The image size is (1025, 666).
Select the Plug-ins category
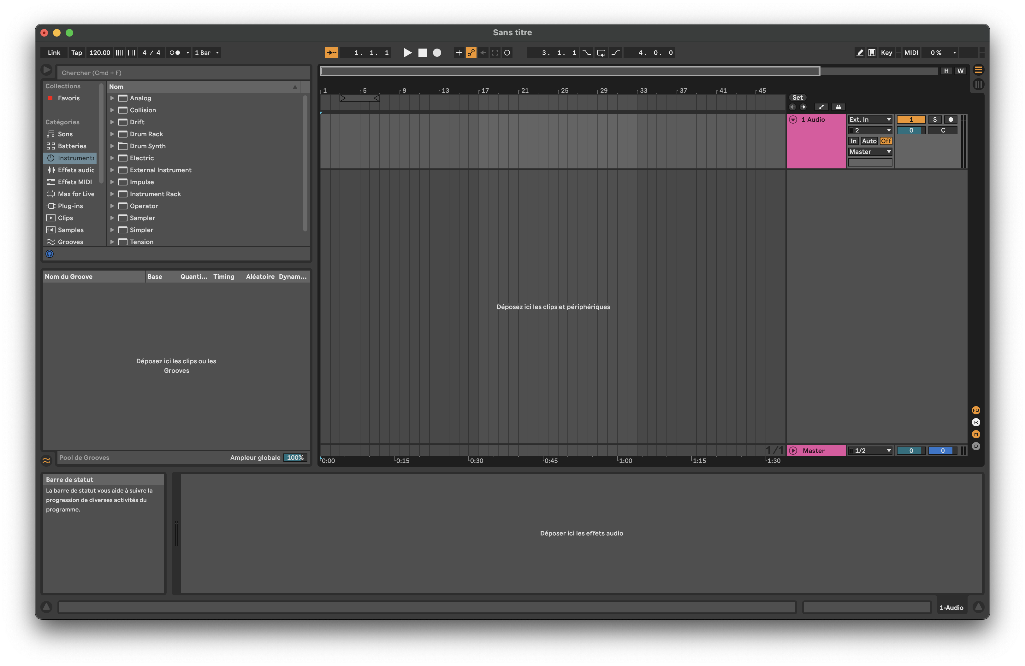[x=70, y=206]
